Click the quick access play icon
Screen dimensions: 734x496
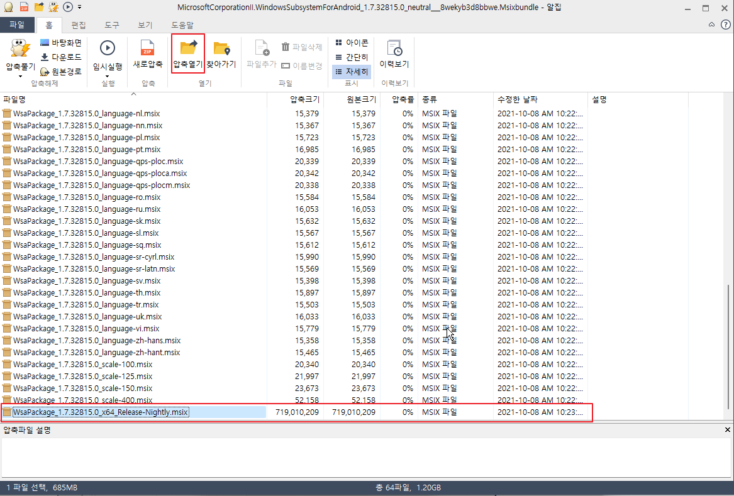[x=68, y=7]
